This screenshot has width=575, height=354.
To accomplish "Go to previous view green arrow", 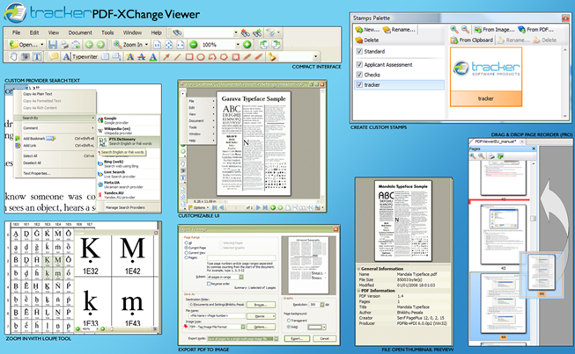I will 89,45.
